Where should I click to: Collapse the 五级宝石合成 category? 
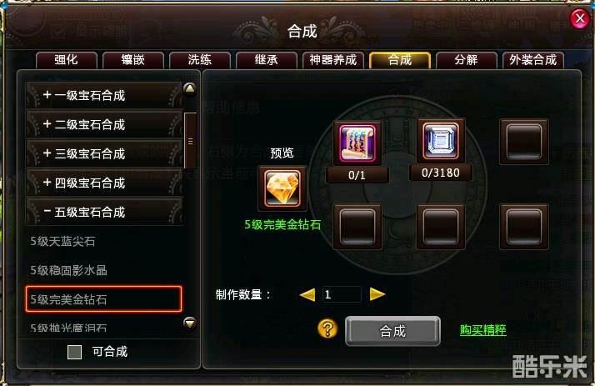click(x=104, y=212)
